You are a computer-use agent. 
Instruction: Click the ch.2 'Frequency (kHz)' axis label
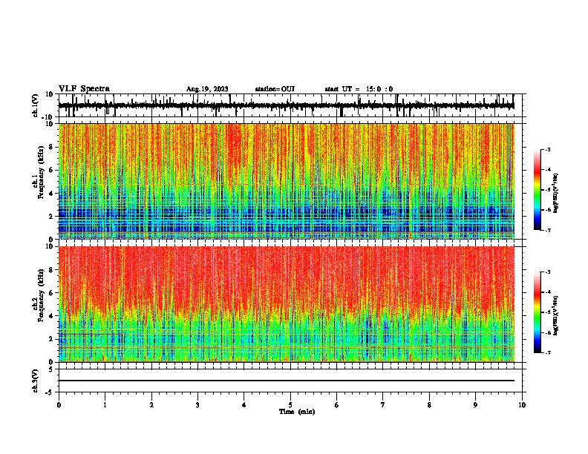[42, 295]
